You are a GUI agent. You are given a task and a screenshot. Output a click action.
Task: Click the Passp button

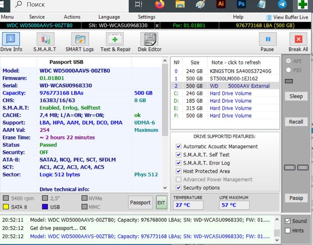coord(296,198)
